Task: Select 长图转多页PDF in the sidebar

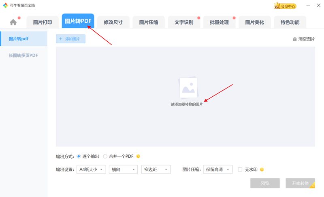Action: [23, 55]
